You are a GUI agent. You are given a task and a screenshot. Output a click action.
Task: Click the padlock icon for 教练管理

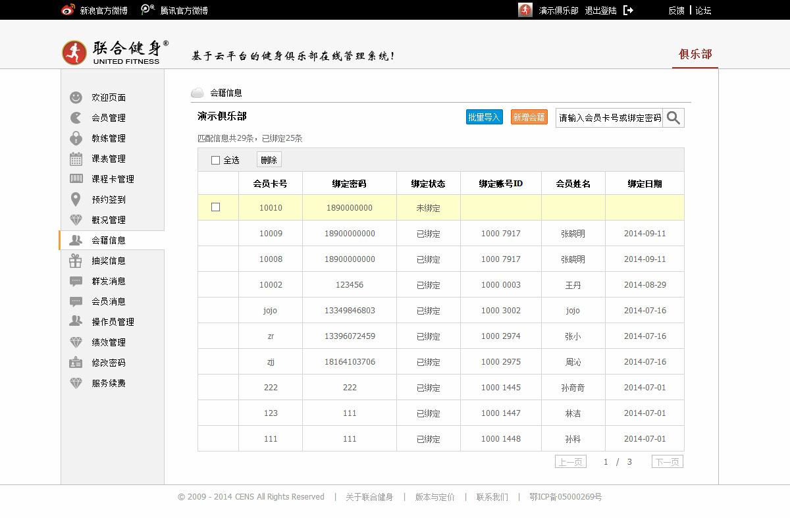point(76,138)
